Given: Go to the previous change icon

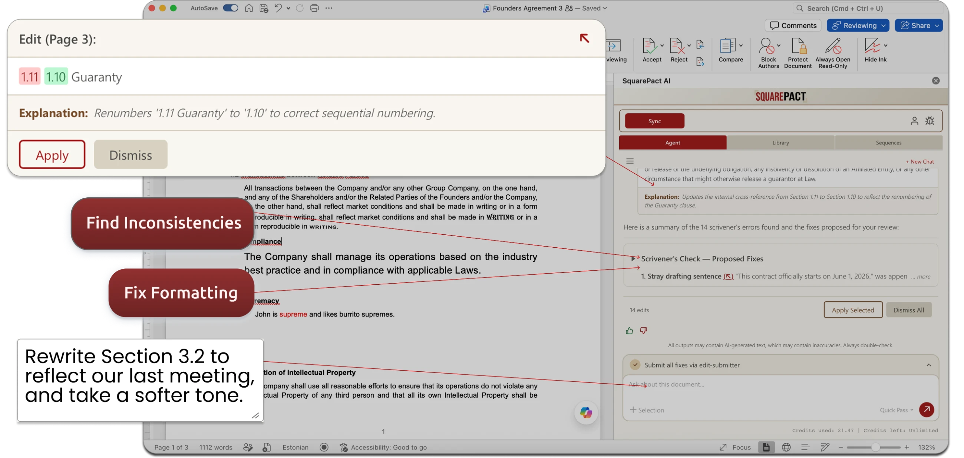Looking at the screenshot, I should tap(700, 44).
